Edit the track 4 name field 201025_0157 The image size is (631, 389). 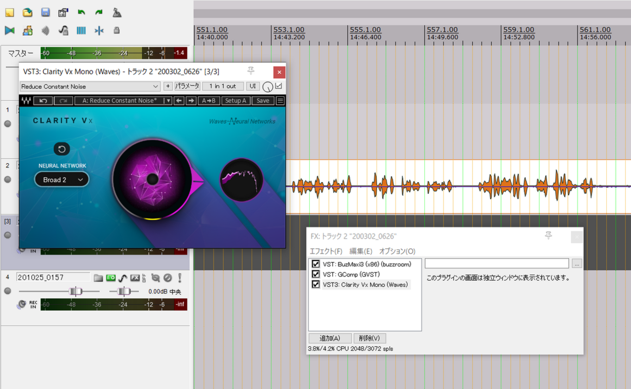click(53, 277)
